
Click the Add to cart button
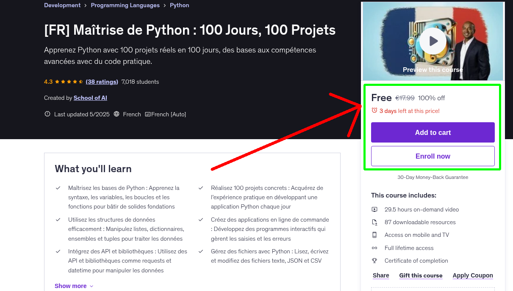[433, 132]
